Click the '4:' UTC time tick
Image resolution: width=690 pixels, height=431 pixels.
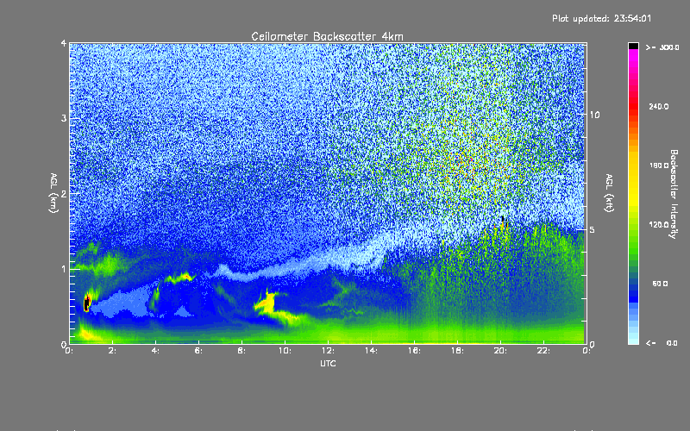(x=155, y=351)
